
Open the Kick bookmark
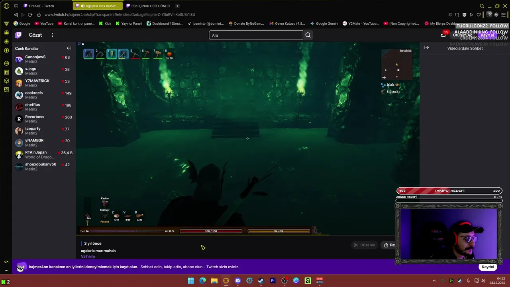[x=104, y=24]
